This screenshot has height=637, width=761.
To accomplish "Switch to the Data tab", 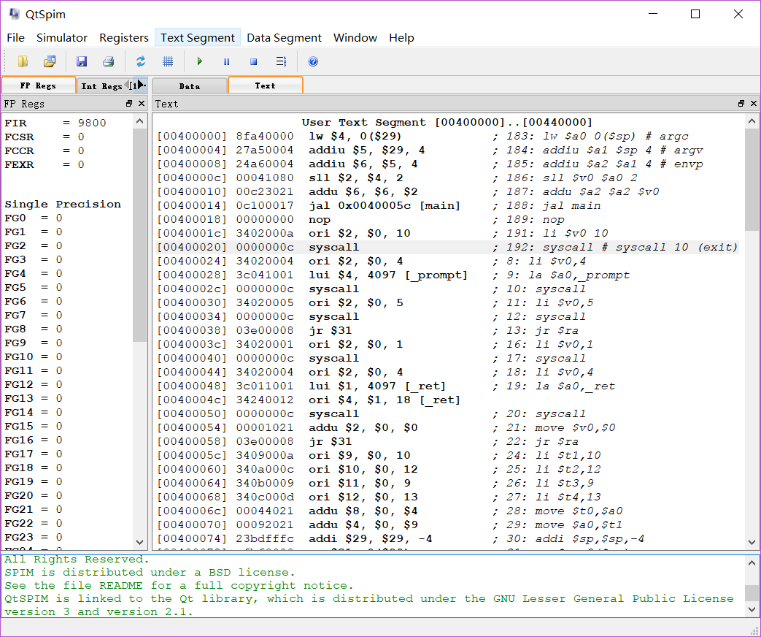I will tap(189, 86).
